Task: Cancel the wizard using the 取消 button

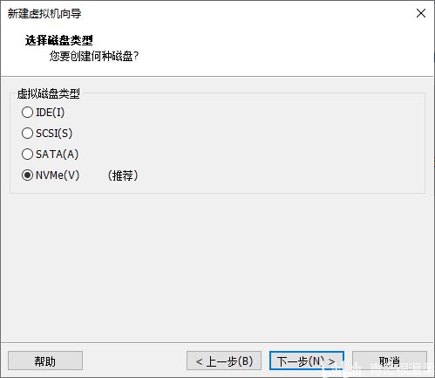Action: click(390, 361)
